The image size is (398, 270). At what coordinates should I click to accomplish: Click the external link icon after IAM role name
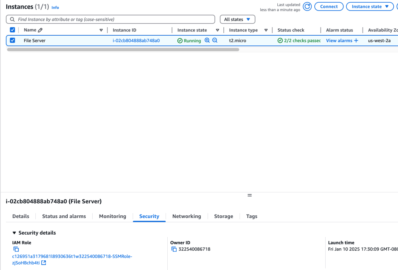pos(44,263)
